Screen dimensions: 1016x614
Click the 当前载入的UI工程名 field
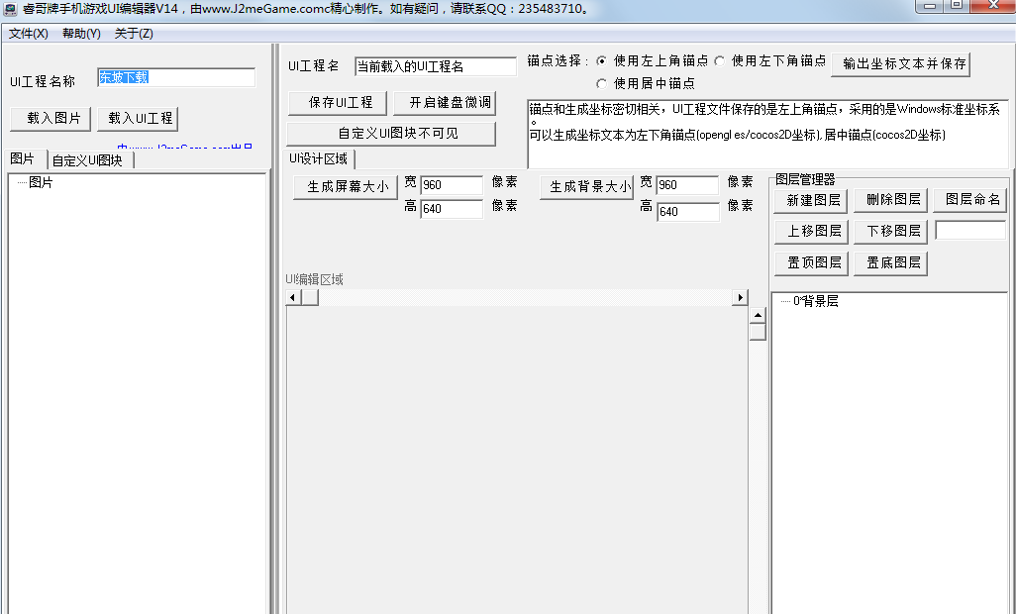click(x=436, y=66)
